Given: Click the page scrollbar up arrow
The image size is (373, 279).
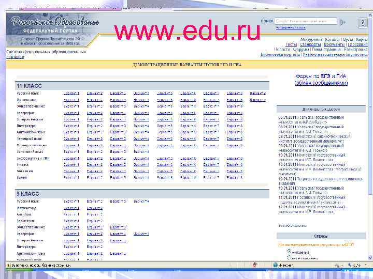Looking at the screenshot, I should [370, 14].
